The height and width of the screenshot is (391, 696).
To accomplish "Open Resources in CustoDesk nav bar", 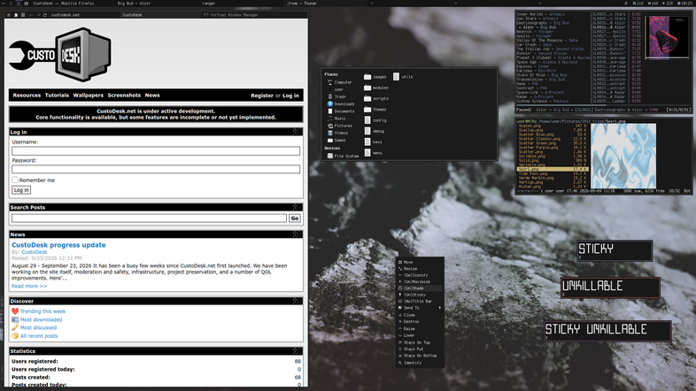I will click(x=27, y=96).
